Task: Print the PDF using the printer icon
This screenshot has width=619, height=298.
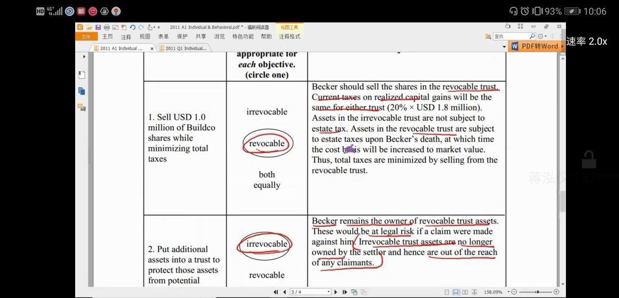Action: 107,27
